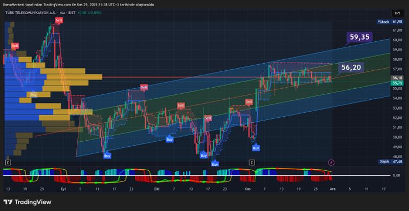This screenshot has height=211, width=409.
Task: Click the TradingView logo
Action: [x=28, y=202]
